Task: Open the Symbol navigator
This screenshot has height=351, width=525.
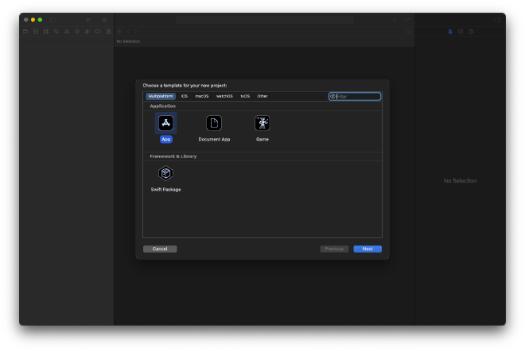Action: point(46,32)
